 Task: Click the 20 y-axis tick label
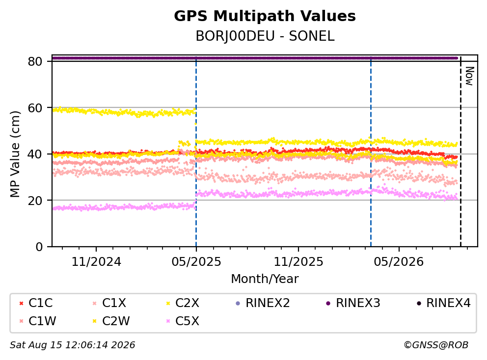coord(35,201)
